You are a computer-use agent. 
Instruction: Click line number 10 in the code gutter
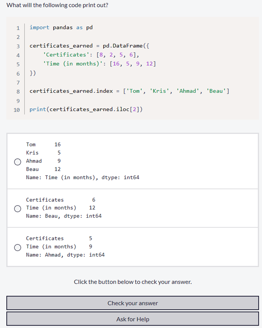(x=17, y=109)
